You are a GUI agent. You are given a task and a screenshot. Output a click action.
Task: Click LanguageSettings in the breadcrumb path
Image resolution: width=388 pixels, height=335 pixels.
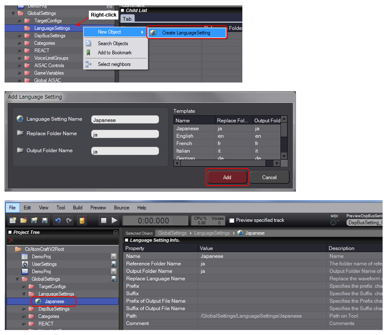point(212,233)
